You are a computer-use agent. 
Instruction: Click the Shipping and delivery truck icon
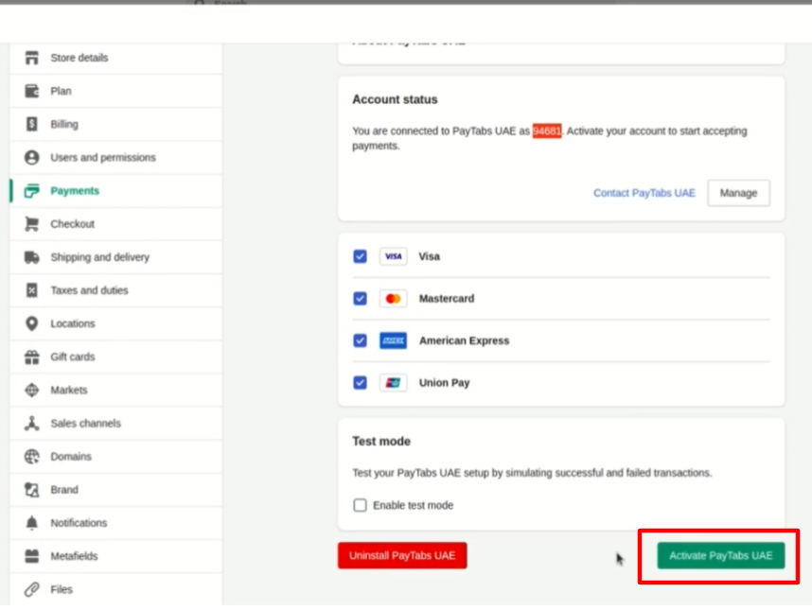pyautogui.click(x=31, y=257)
